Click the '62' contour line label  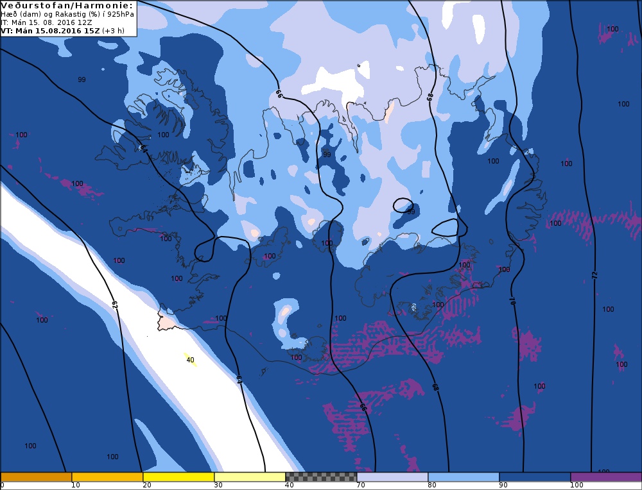point(115,304)
